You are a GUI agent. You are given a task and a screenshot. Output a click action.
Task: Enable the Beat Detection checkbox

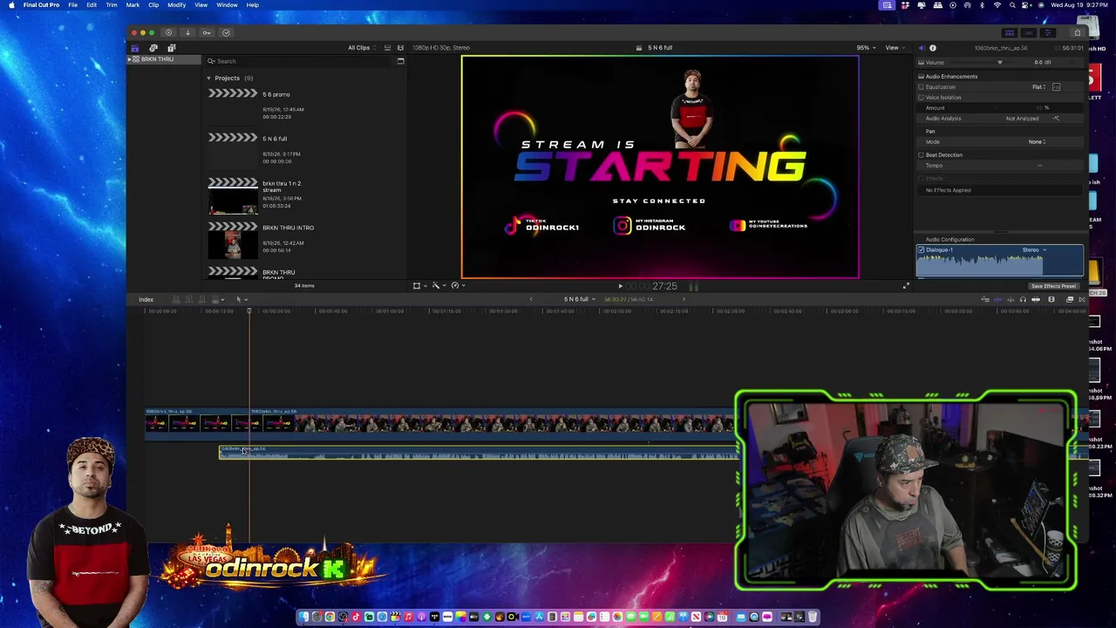[x=921, y=155]
